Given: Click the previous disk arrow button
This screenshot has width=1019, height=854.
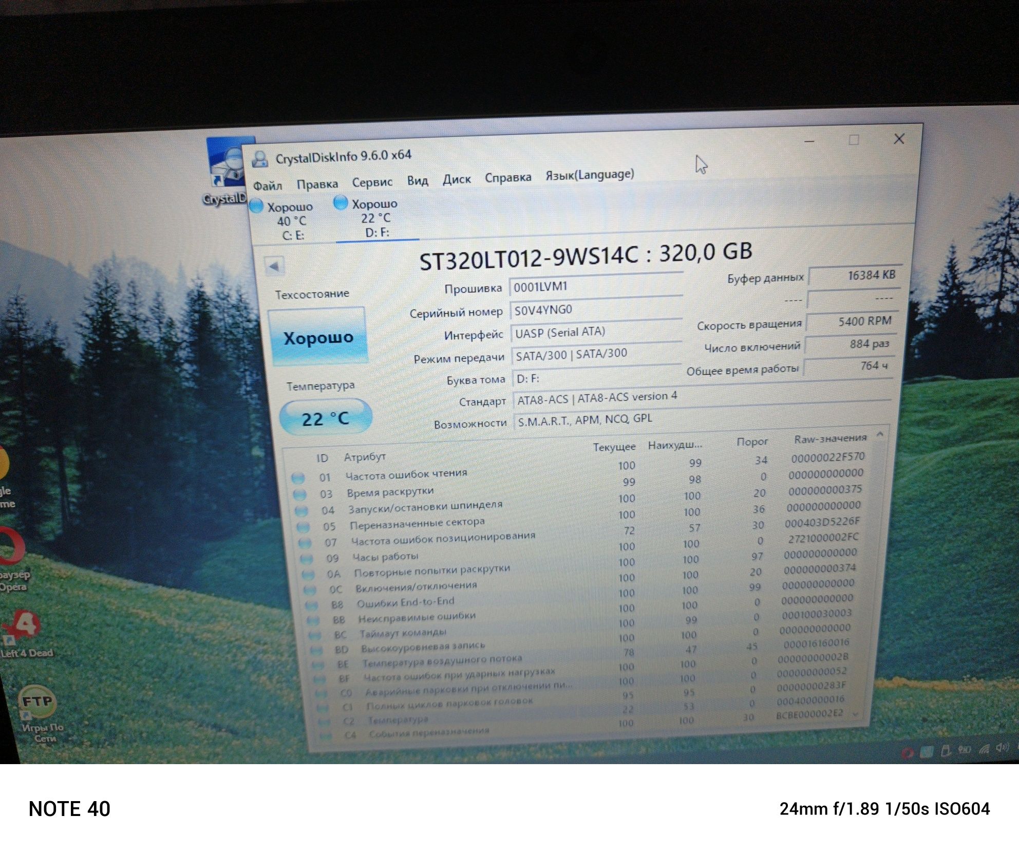Looking at the screenshot, I should (274, 266).
